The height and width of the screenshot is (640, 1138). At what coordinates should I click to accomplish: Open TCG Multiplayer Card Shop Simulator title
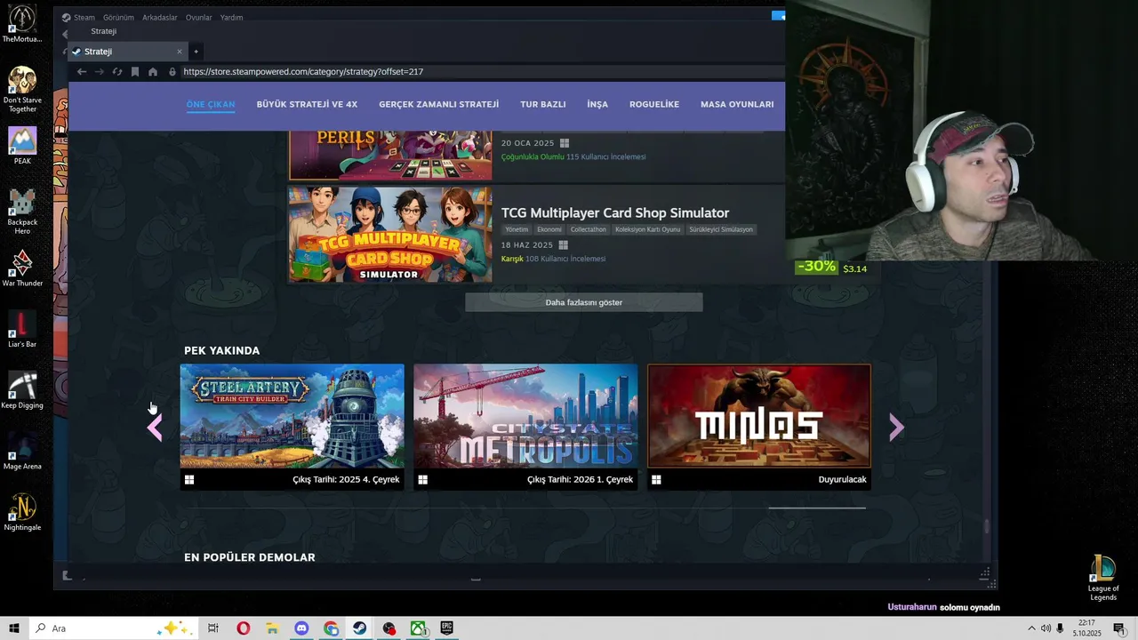pyautogui.click(x=615, y=212)
